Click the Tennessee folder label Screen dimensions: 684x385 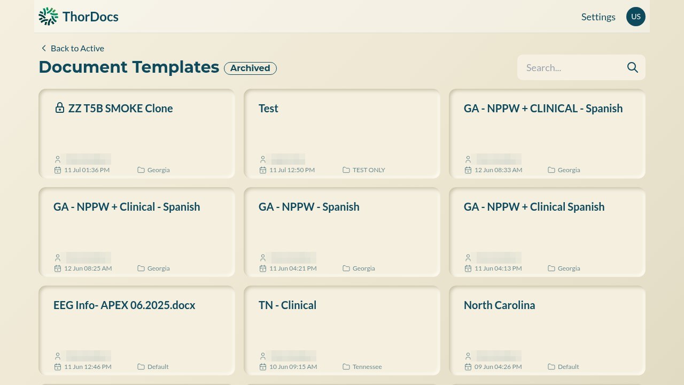[367, 367]
